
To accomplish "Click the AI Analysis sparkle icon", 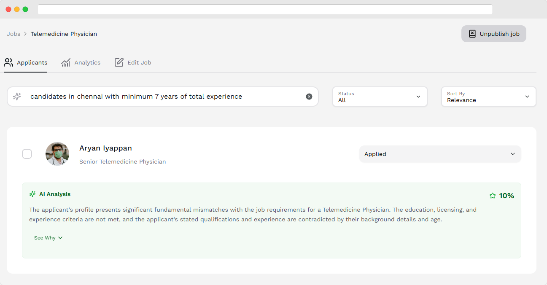I will click(32, 194).
